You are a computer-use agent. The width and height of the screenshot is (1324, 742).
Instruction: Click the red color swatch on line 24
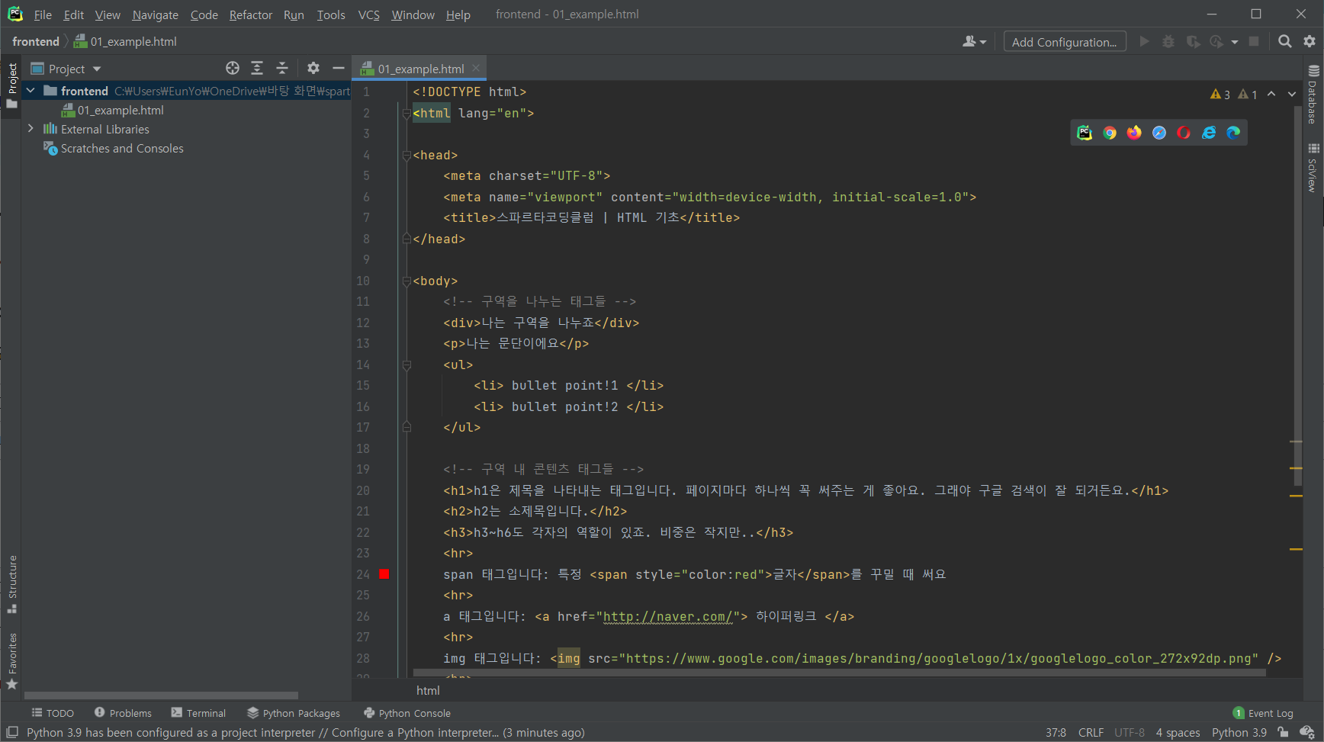coord(384,574)
